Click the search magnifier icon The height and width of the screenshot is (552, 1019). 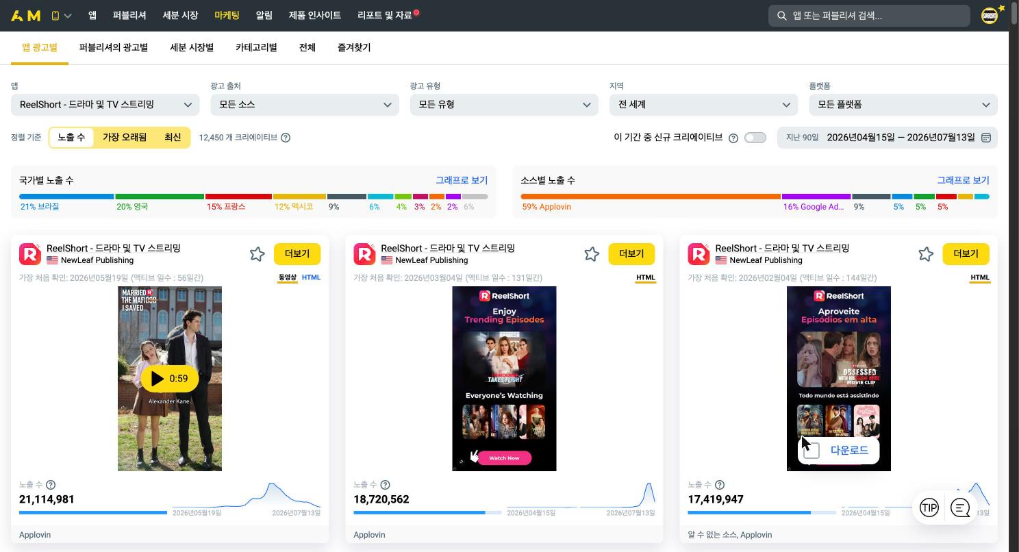(781, 15)
